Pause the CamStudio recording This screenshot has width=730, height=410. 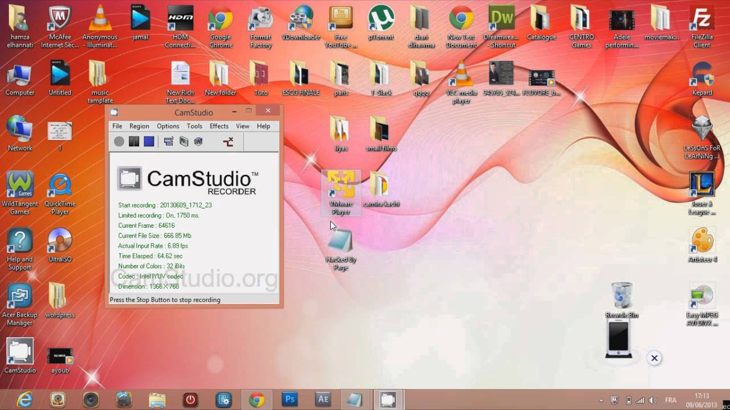(134, 142)
